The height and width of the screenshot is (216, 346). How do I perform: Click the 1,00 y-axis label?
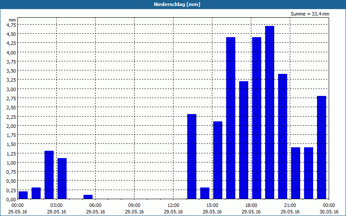pyautogui.click(x=11, y=163)
